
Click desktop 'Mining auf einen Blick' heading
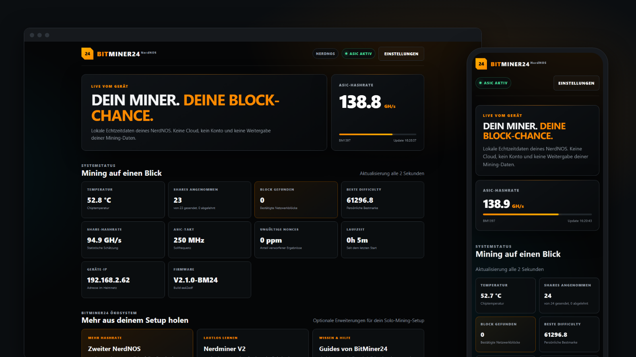[122, 173]
